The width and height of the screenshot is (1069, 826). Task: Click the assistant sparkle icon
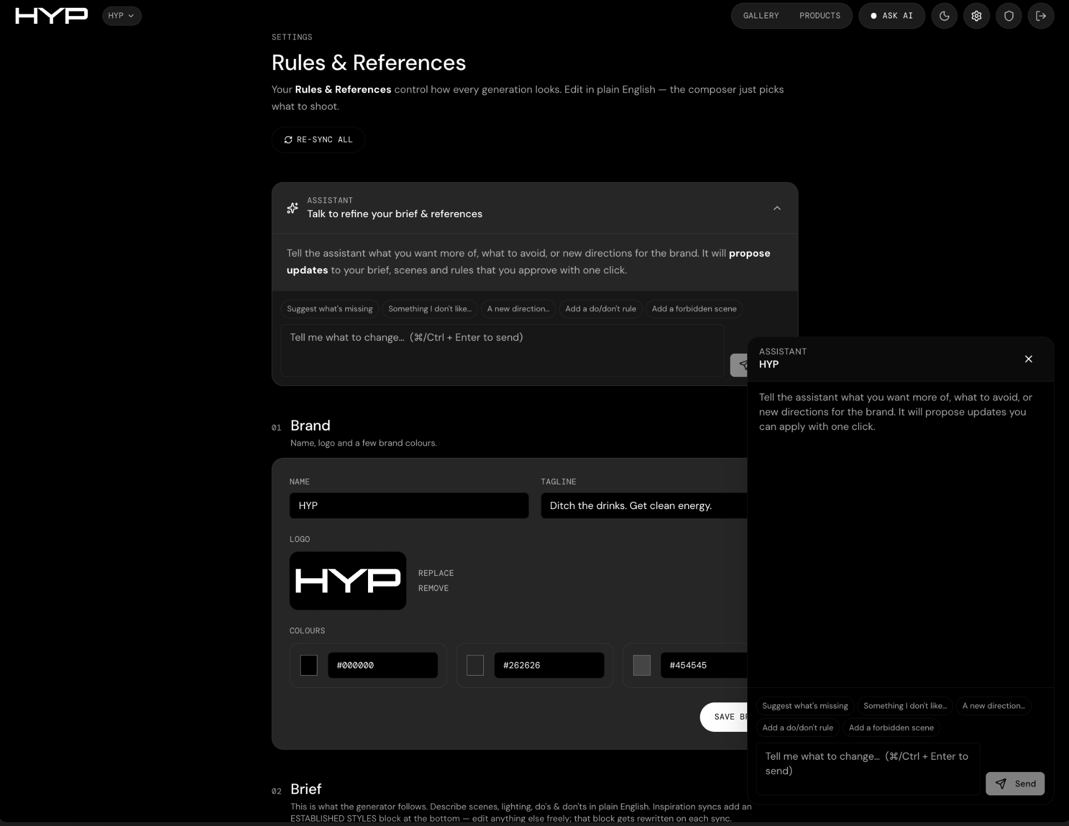coord(292,208)
